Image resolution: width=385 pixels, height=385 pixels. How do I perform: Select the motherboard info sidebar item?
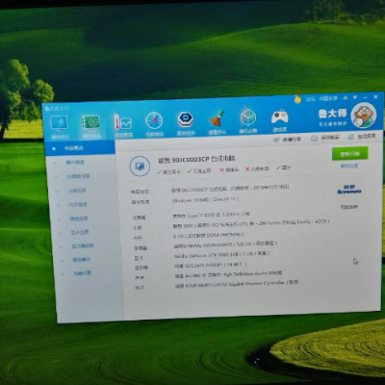(x=77, y=191)
